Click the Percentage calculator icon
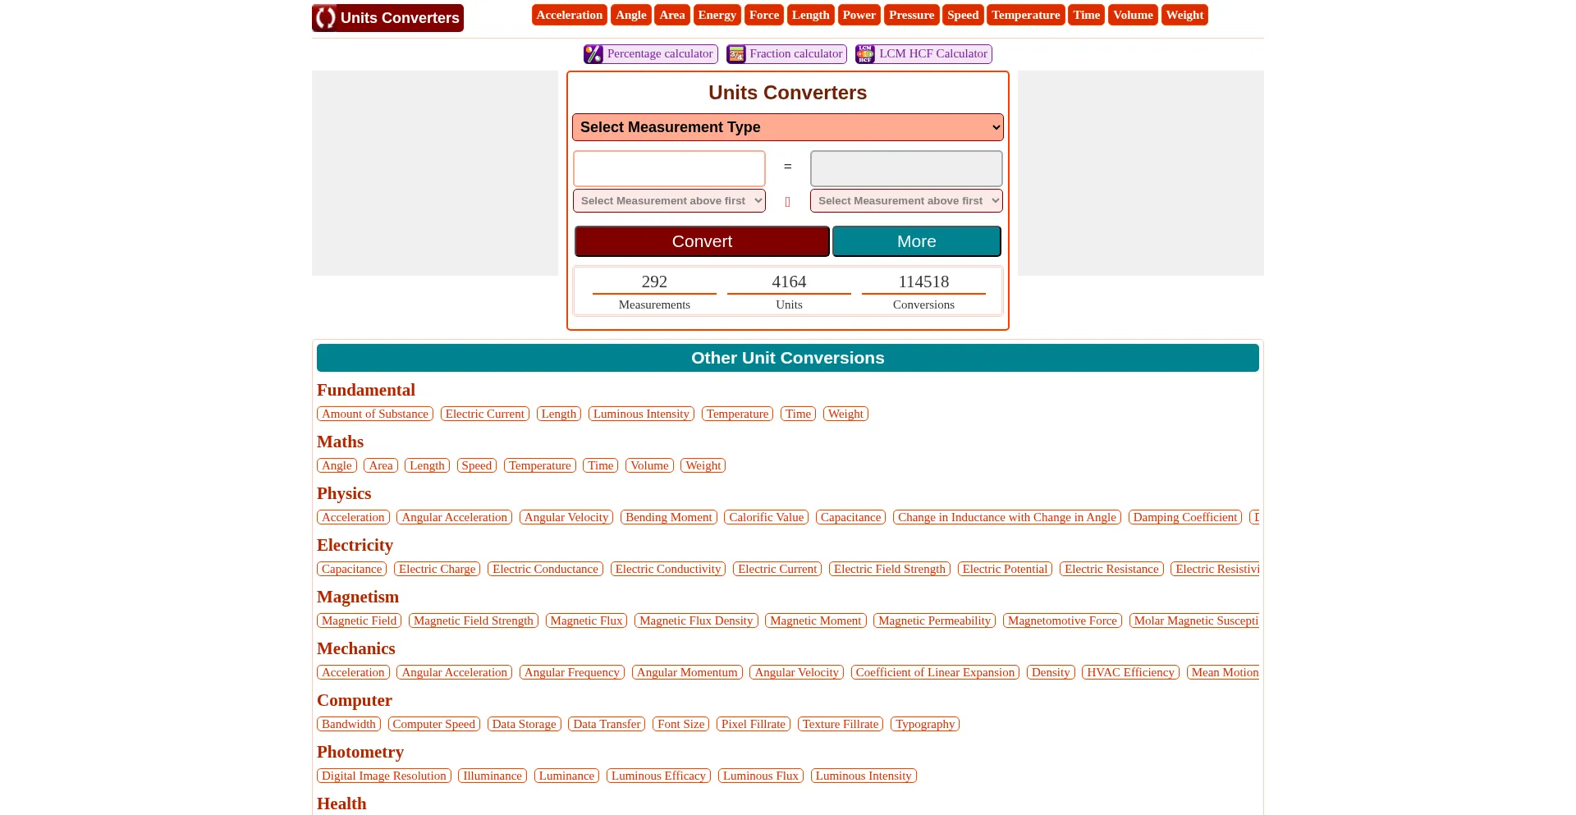The width and height of the screenshot is (1576, 815). pyautogui.click(x=593, y=54)
